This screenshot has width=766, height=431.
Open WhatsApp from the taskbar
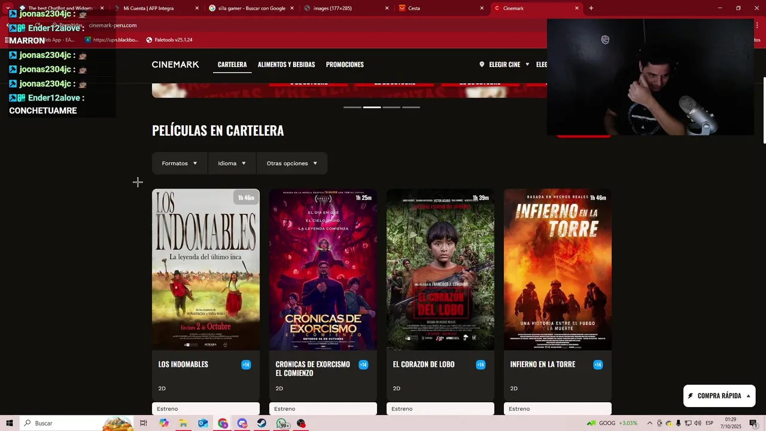(282, 423)
